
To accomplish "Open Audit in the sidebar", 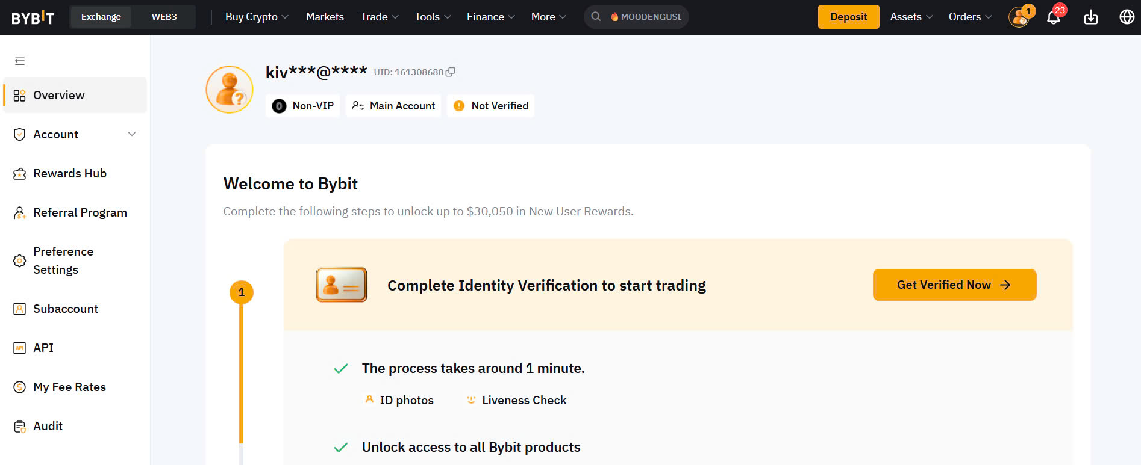I will 75,426.
